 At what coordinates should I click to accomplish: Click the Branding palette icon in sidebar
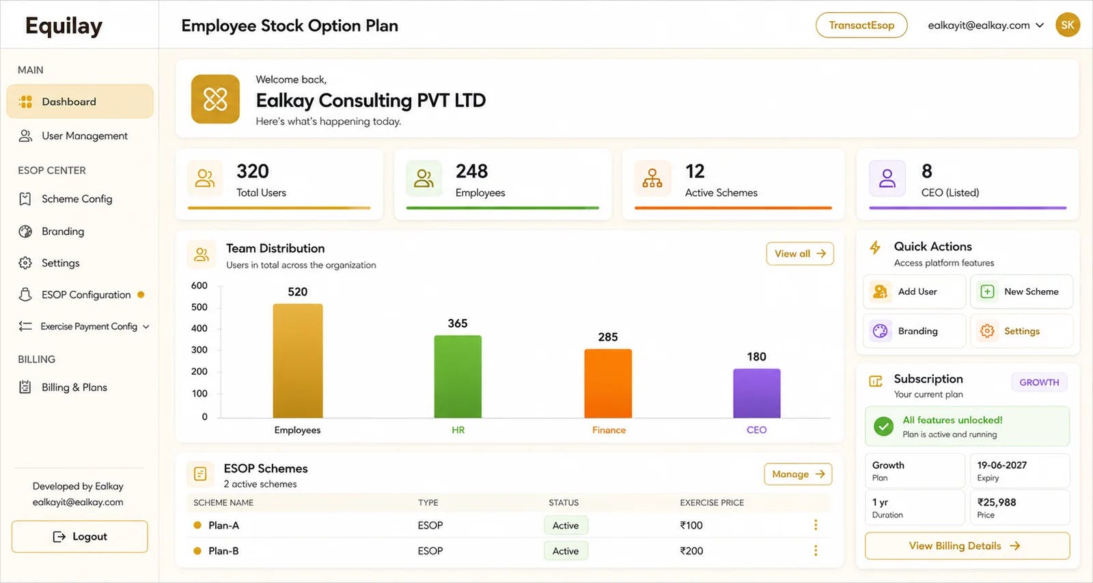pyautogui.click(x=25, y=231)
